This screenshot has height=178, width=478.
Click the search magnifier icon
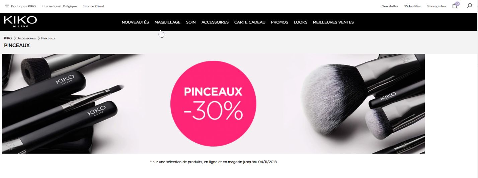click(469, 6)
